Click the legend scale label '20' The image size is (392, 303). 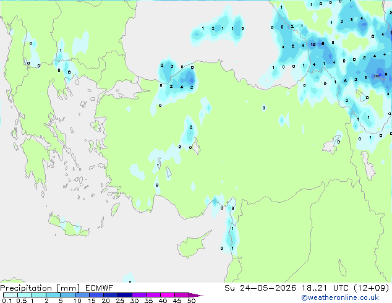[106, 301]
